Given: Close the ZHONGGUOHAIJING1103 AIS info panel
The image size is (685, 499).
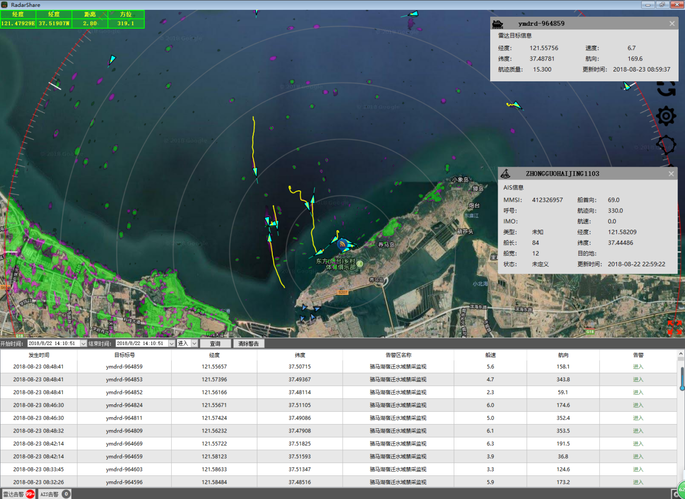Looking at the screenshot, I should click(671, 174).
